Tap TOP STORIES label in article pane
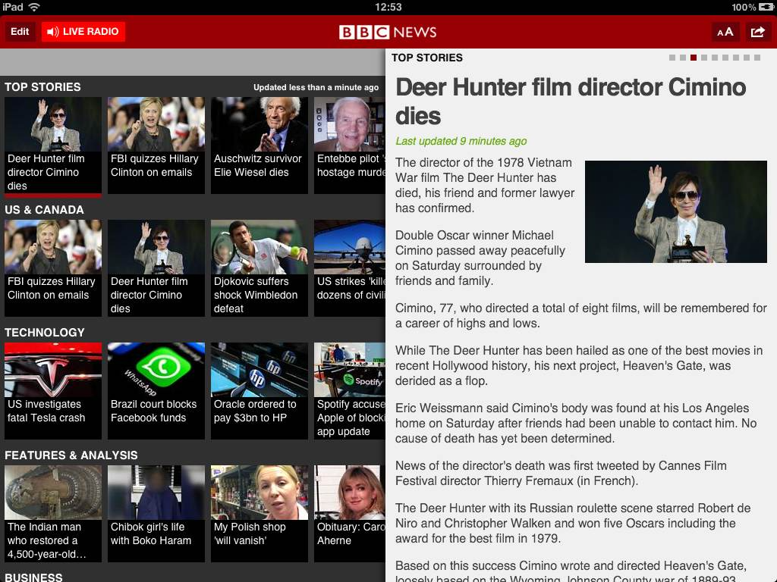 [x=427, y=58]
